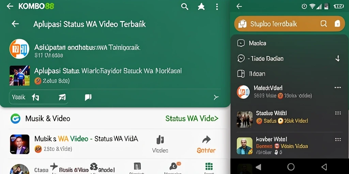Open the chat bubble tab with orange badge

tap(175, 166)
